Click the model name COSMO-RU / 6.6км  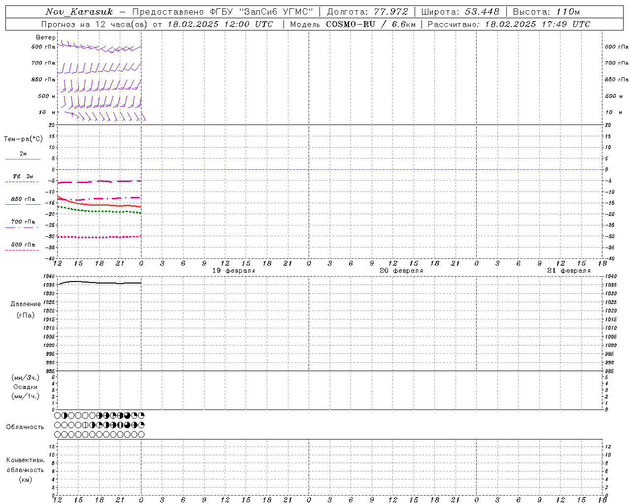point(371,24)
